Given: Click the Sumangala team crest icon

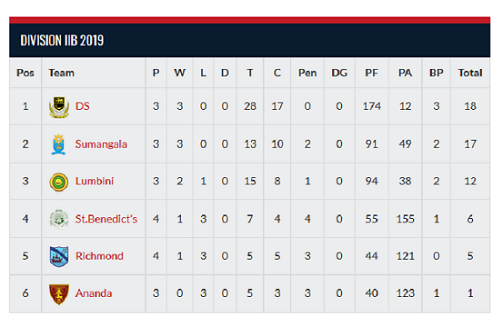Looking at the screenshot, I should click(x=57, y=143).
